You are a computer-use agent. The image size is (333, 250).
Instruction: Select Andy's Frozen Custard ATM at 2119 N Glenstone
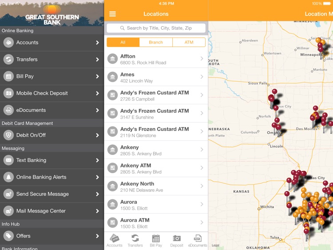156,132
